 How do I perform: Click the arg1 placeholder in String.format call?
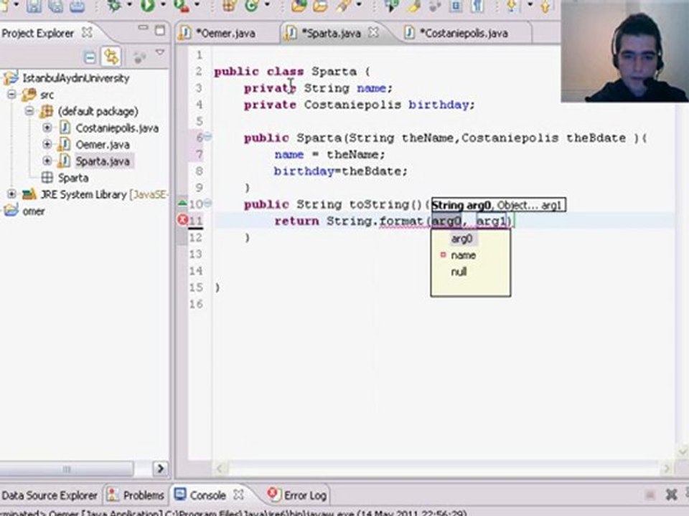[491, 221]
